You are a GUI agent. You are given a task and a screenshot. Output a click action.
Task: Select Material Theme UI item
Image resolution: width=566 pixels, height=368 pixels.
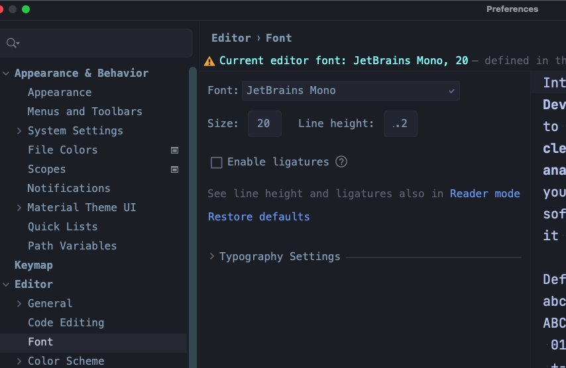click(x=82, y=208)
